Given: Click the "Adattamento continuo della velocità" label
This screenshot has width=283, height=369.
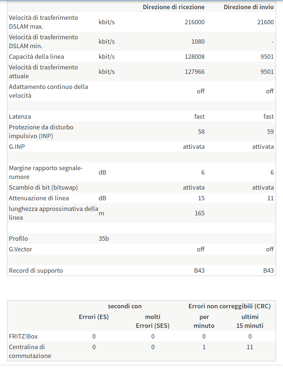Looking at the screenshot, I should pyautogui.click(x=48, y=91).
